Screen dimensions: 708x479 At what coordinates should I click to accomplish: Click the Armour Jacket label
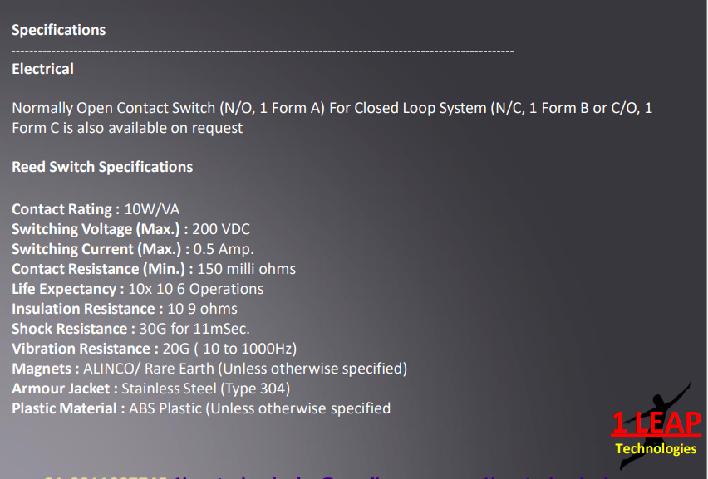pyautogui.click(x=61, y=389)
